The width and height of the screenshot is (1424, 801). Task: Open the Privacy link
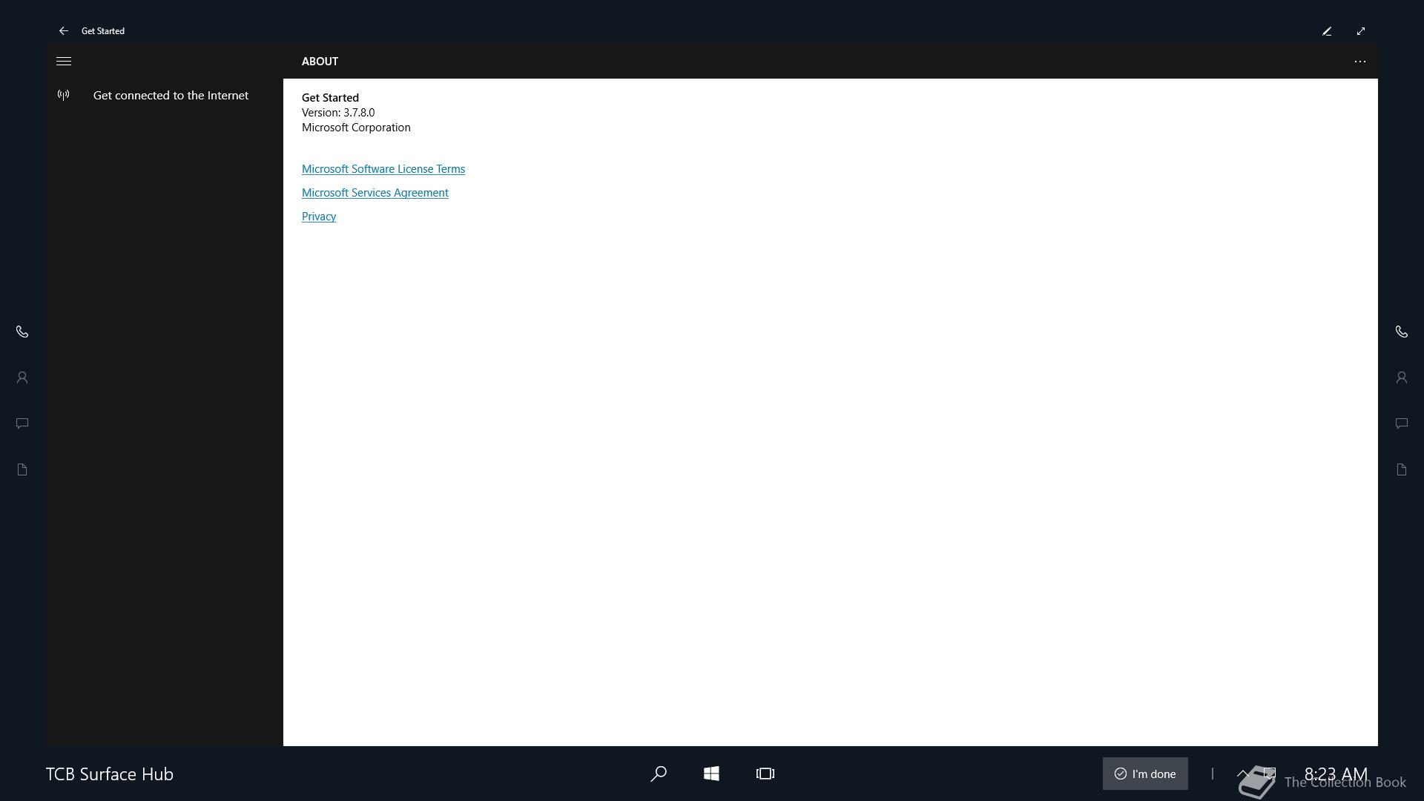click(319, 217)
